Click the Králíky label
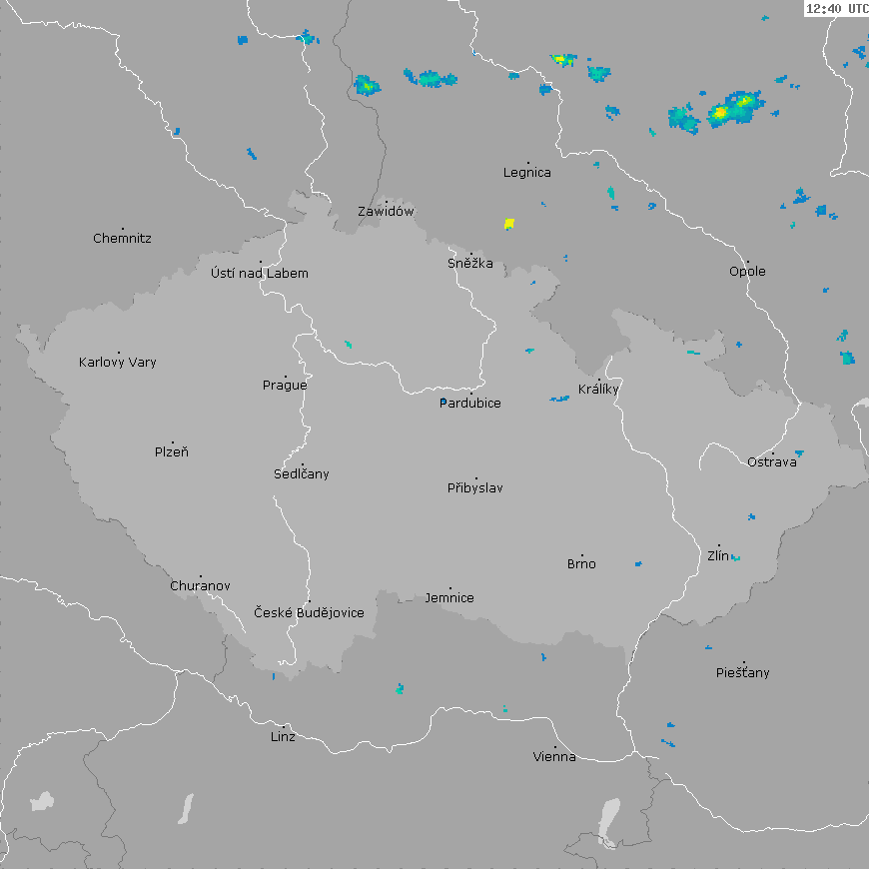This screenshot has width=869, height=869. click(x=598, y=390)
